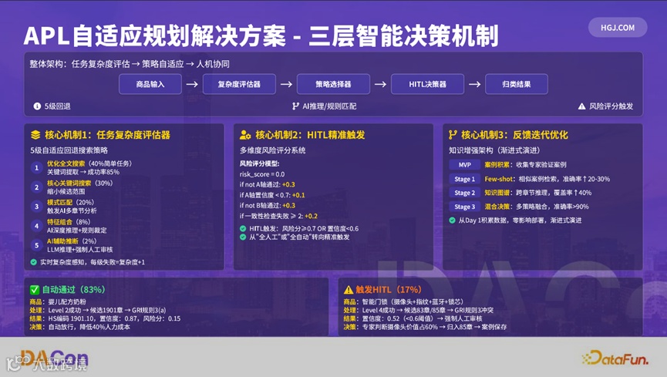Select the 策略选择器 flow box
The image size is (667, 377).
click(333, 84)
